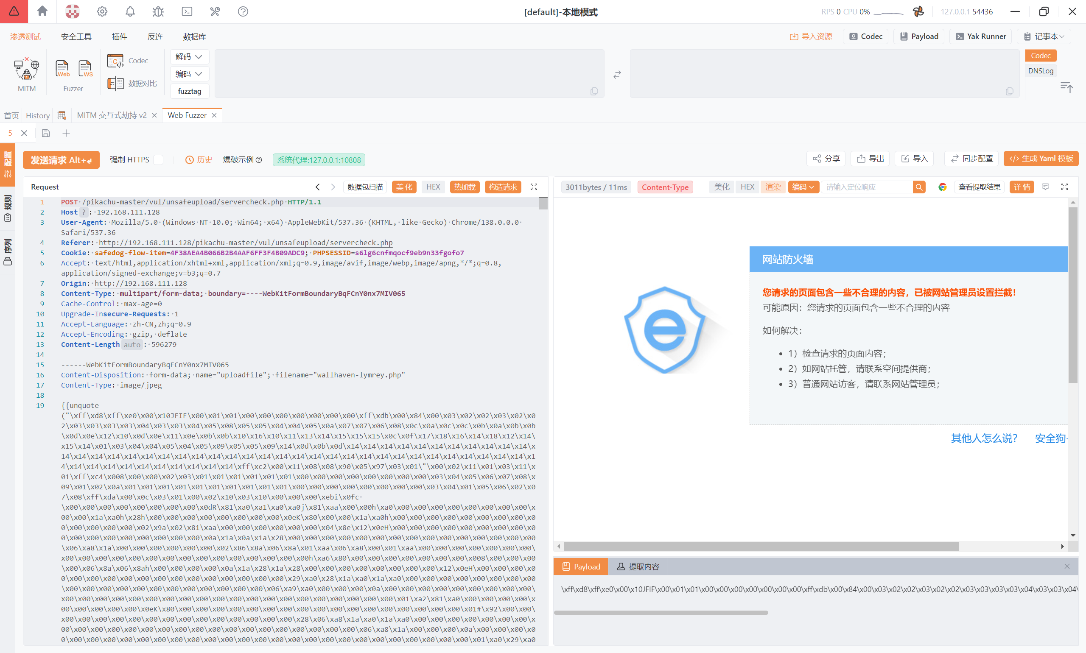Click the swap arrows between codec boxes
Viewport: 1086px width, 653px height.
click(617, 75)
